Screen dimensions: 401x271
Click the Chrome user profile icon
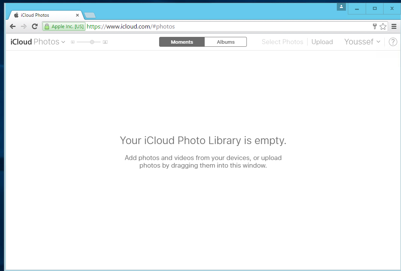coord(341,7)
